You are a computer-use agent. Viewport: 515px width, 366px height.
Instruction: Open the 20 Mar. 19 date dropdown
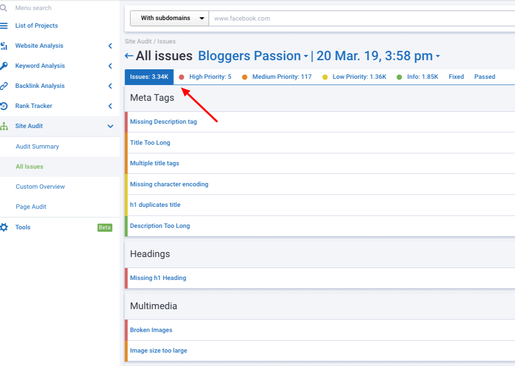378,56
